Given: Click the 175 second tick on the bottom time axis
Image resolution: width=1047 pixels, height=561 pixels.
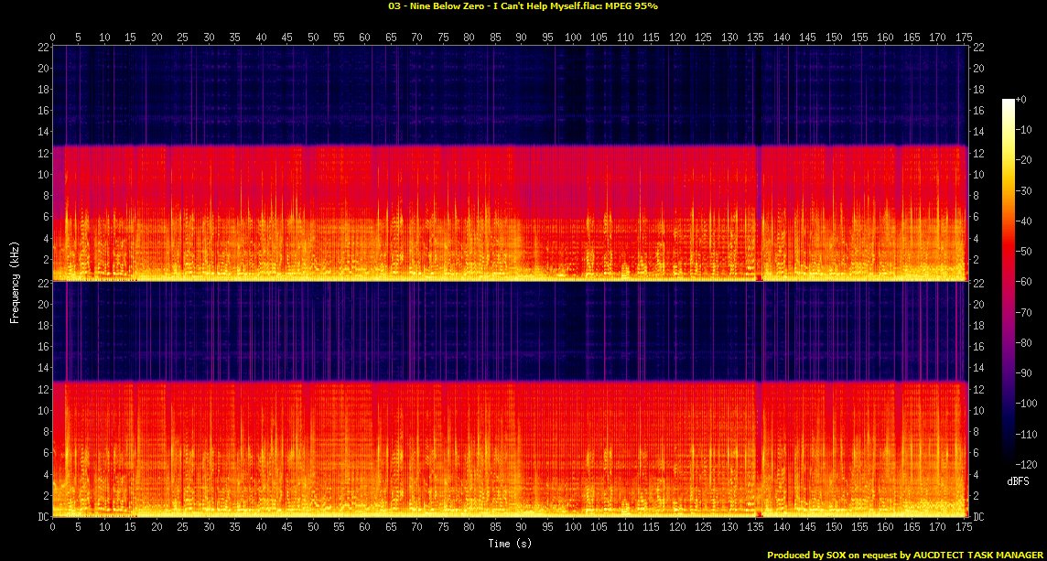Looking at the screenshot, I should [963, 528].
